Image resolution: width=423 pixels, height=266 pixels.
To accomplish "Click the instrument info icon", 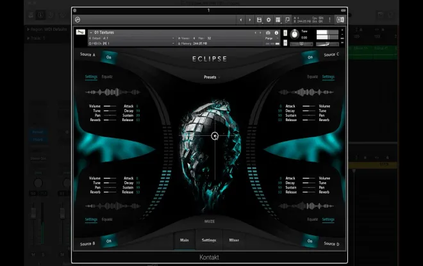I will 276,33.
